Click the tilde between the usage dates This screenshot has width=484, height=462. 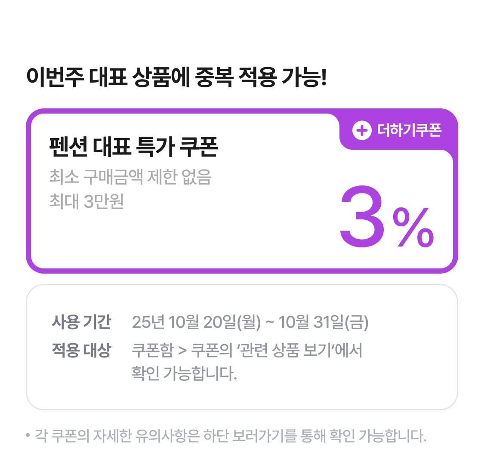tap(270, 322)
